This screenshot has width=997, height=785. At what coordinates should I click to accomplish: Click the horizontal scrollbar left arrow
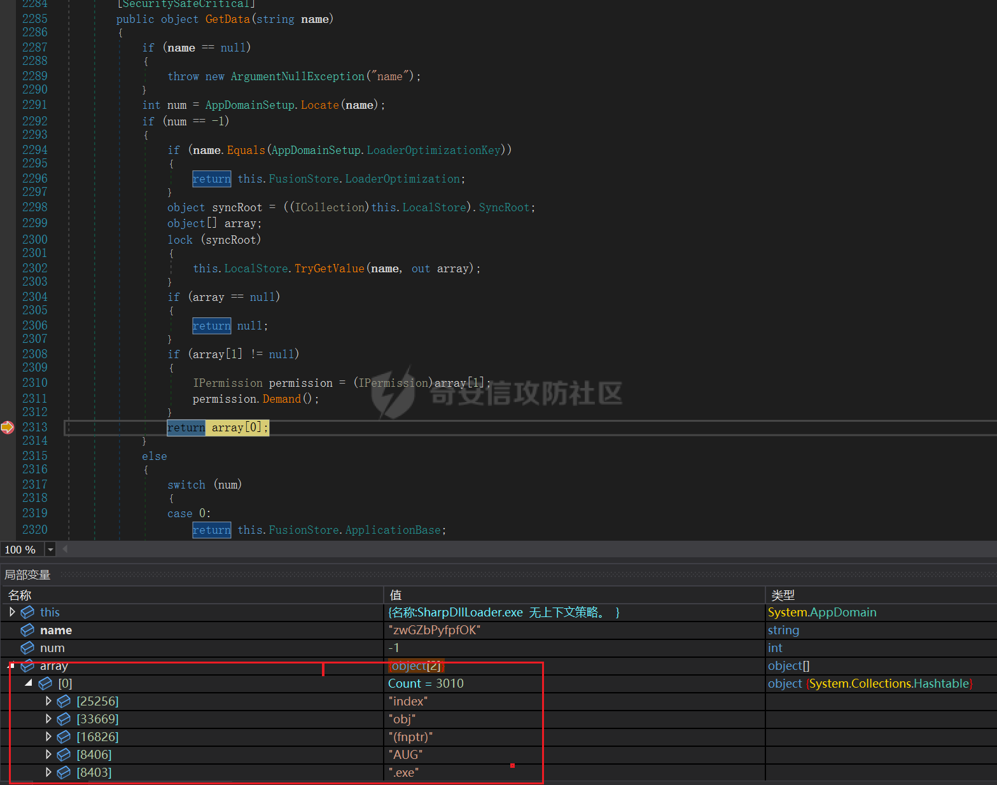tap(65, 549)
